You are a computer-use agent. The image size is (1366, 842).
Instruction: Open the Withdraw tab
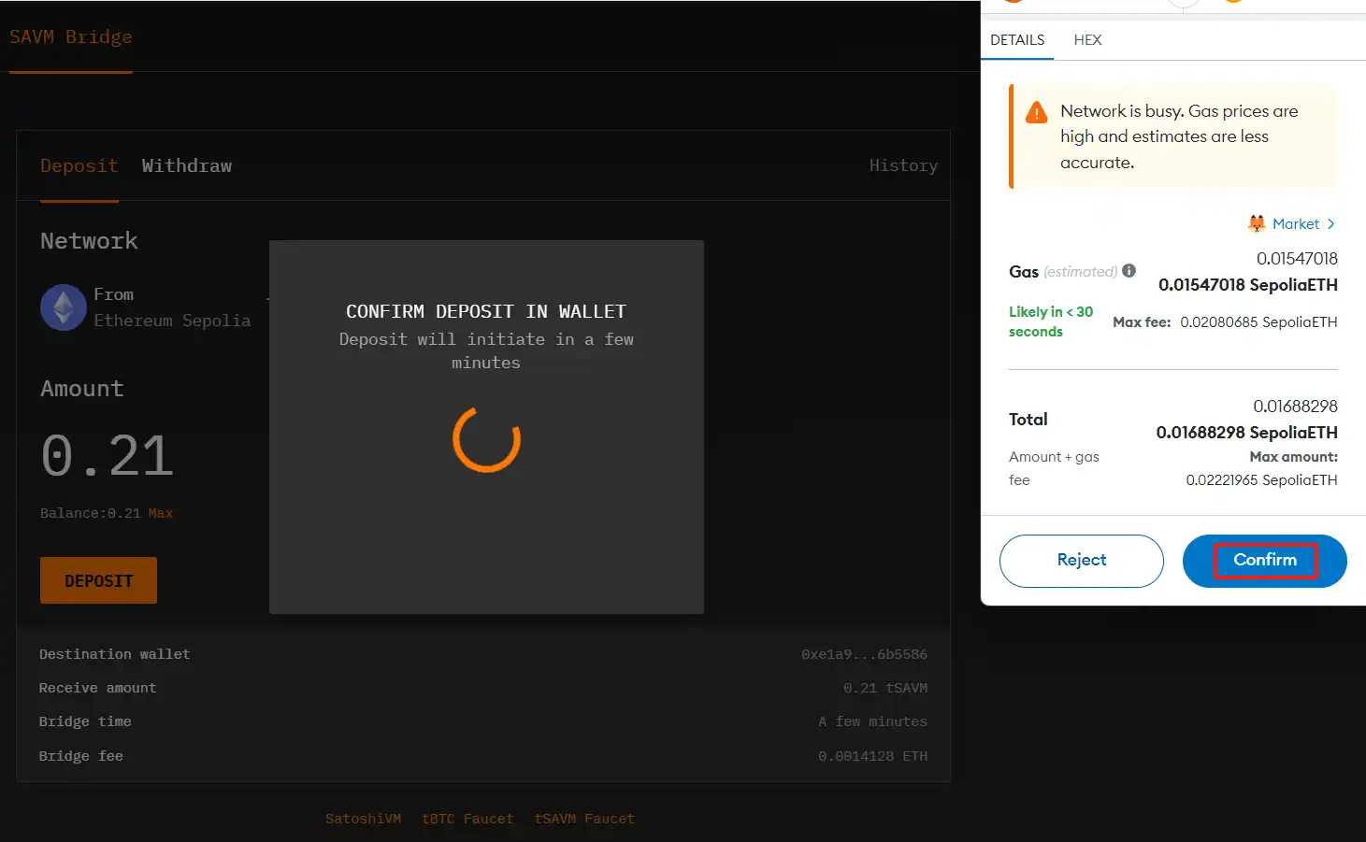pos(187,165)
